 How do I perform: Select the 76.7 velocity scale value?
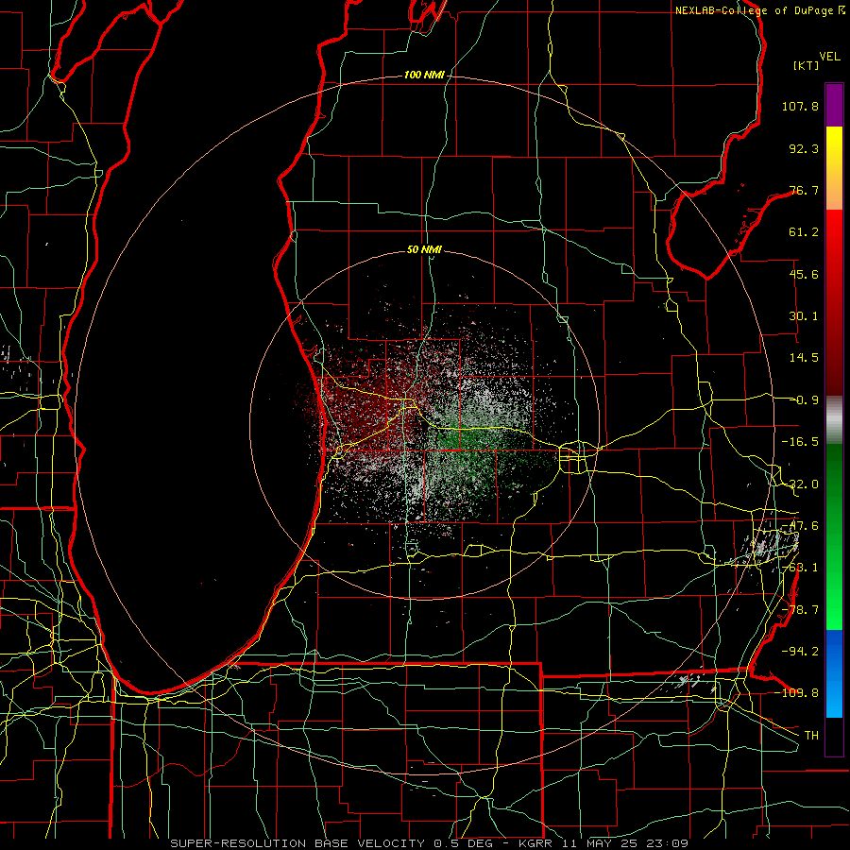coord(804,190)
